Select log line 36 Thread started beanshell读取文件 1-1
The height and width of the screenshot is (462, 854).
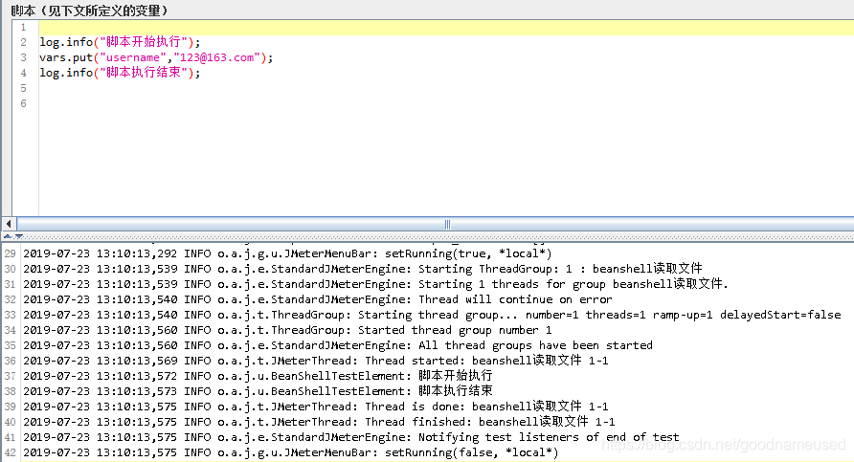point(316,361)
